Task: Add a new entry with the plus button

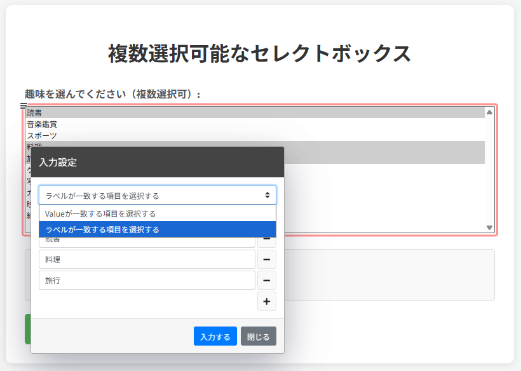Action: coord(266,301)
